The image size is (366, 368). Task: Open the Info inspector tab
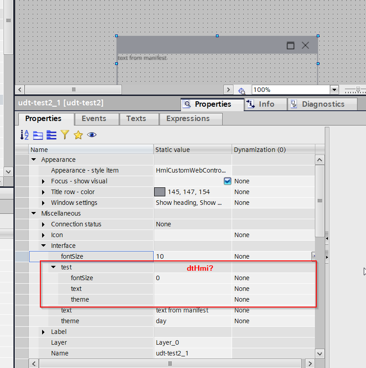coord(265,104)
